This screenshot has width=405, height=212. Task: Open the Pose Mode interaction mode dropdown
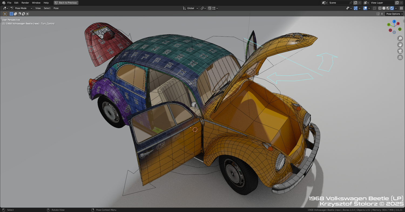(x=21, y=8)
